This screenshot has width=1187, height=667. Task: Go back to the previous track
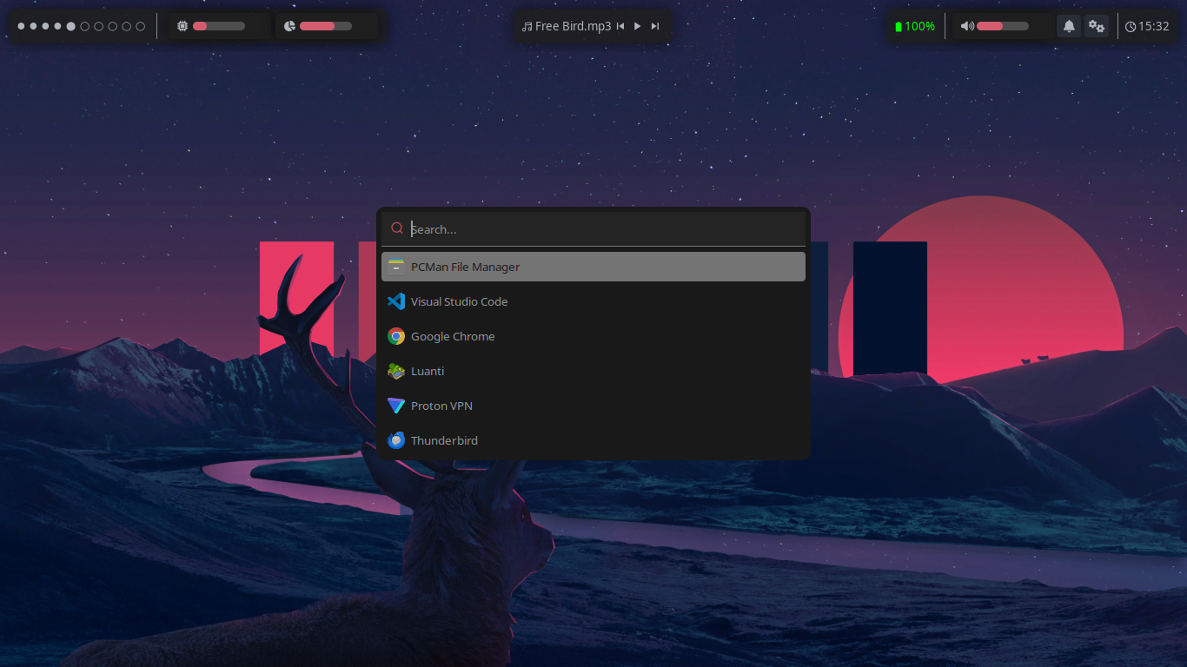pyautogui.click(x=620, y=26)
